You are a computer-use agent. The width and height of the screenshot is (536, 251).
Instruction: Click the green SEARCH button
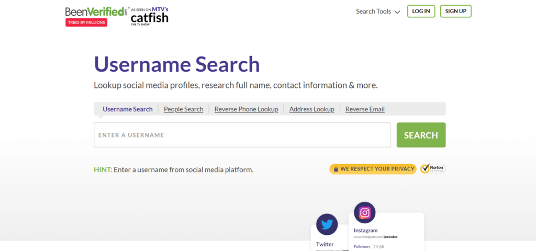421,135
